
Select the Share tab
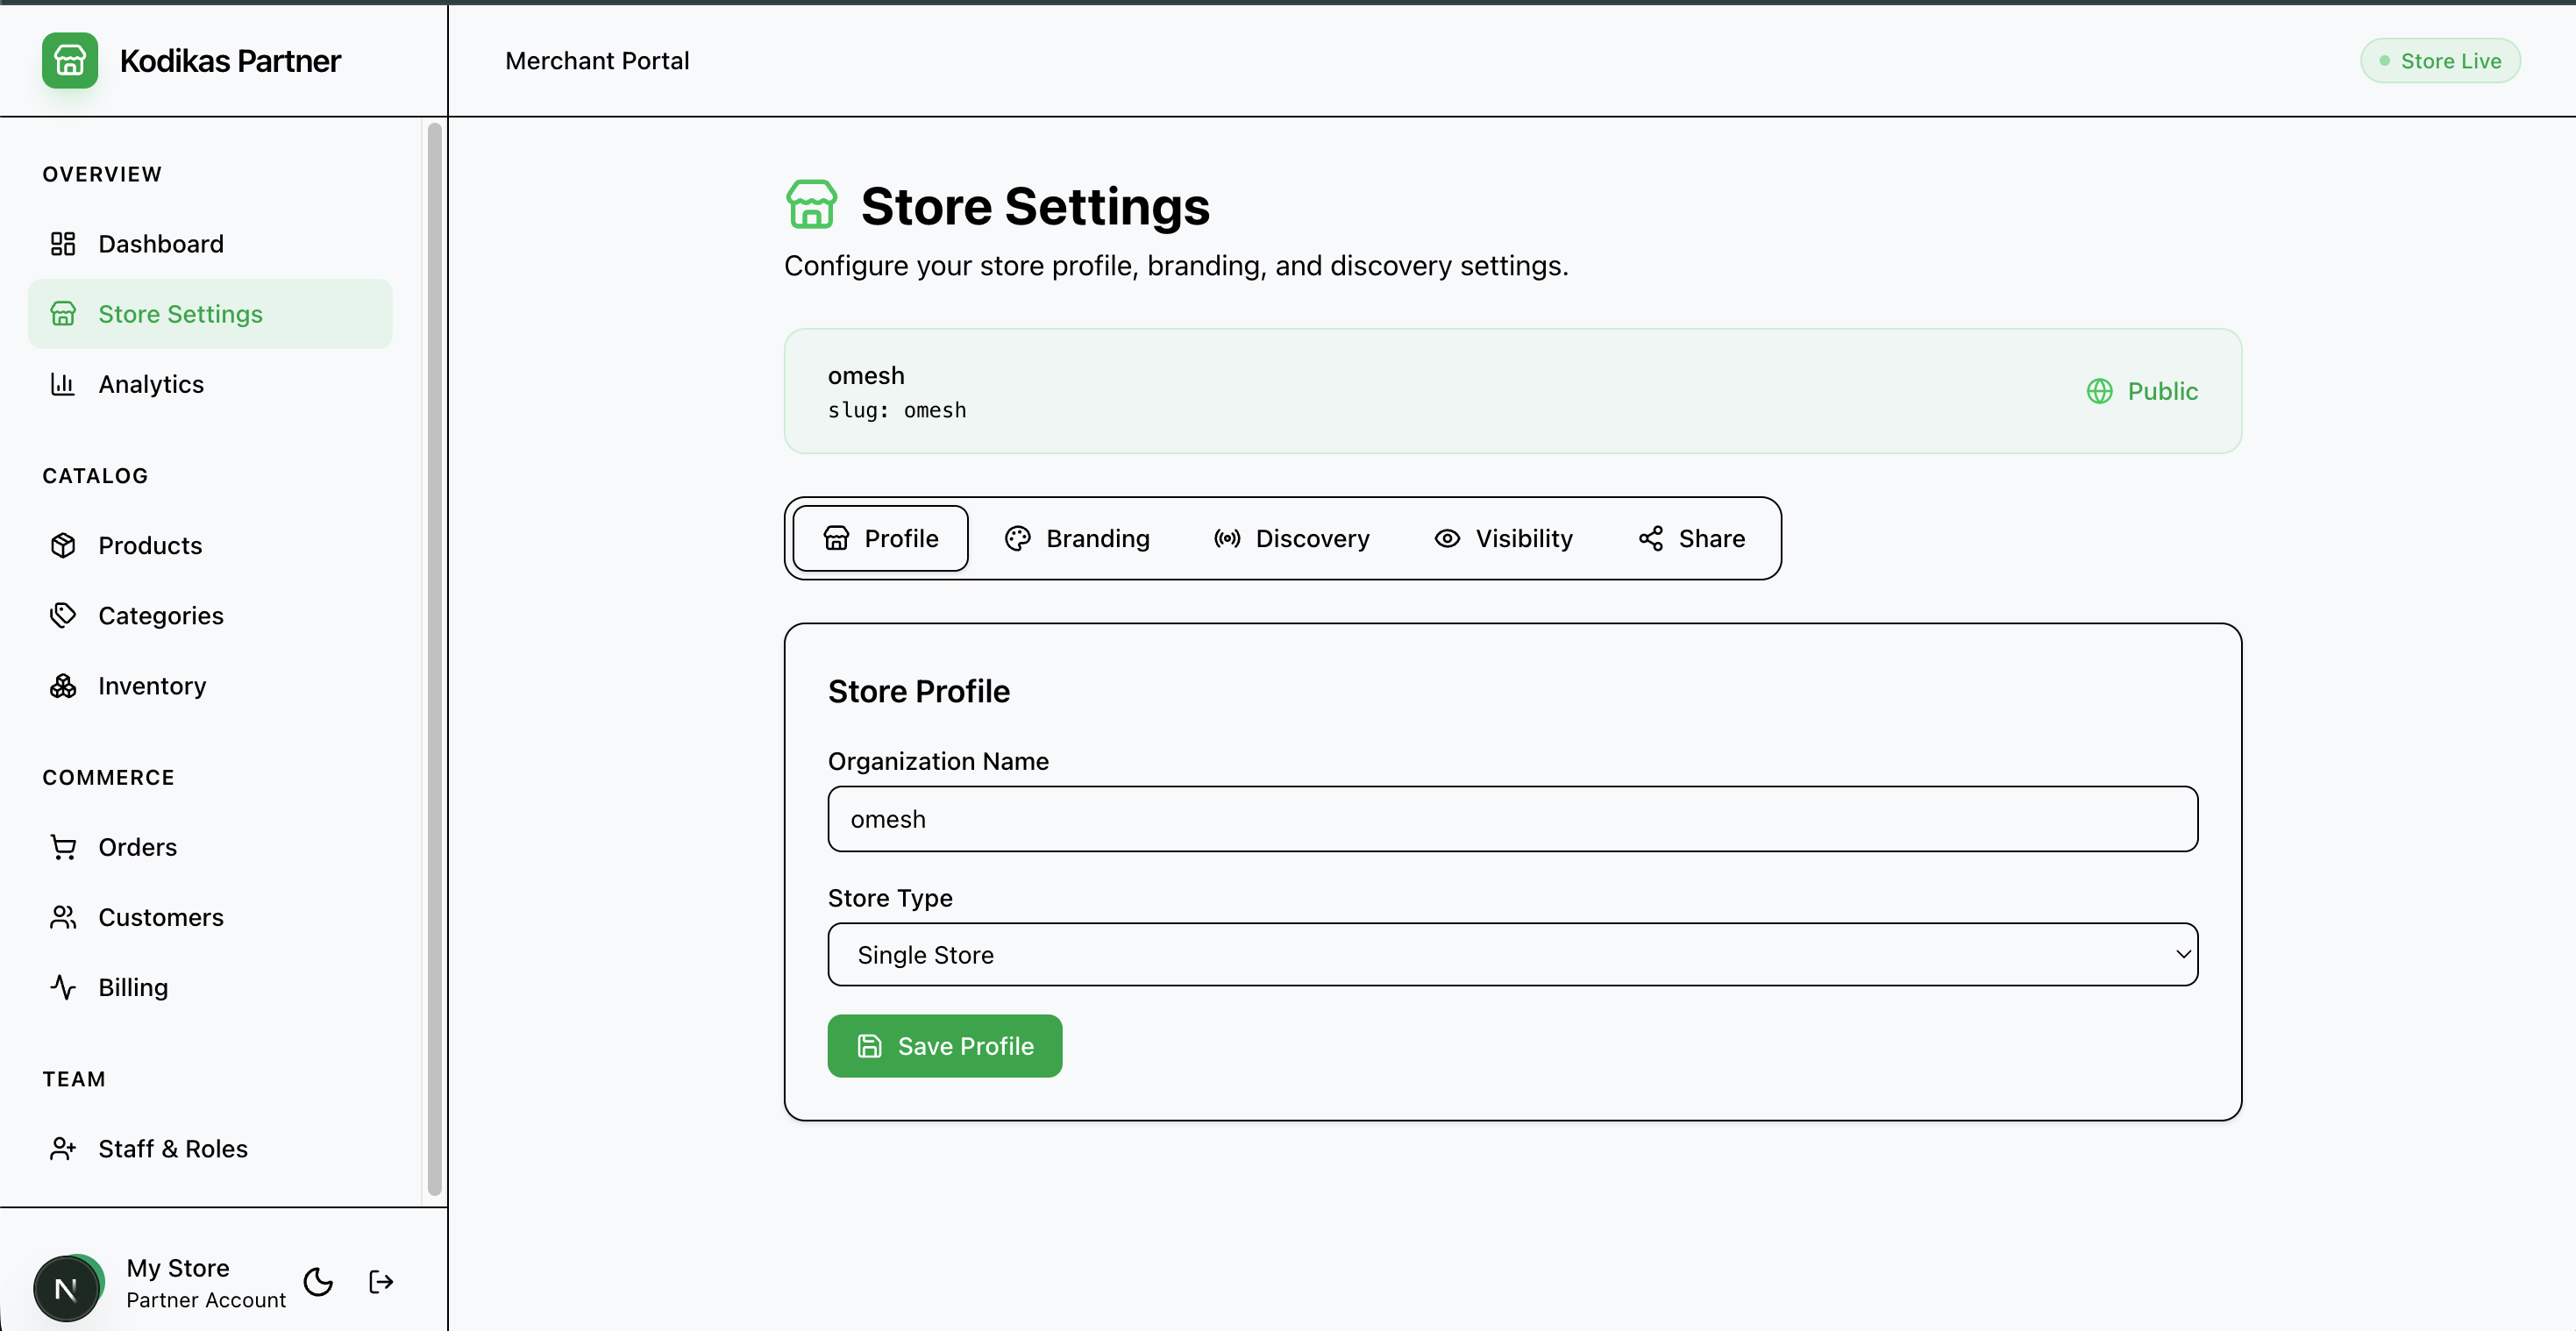coord(1692,539)
